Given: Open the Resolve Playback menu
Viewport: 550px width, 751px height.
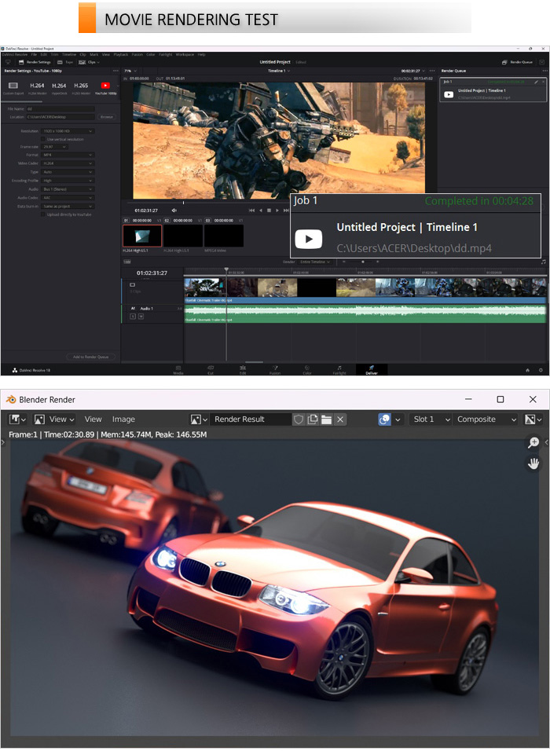Looking at the screenshot, I should tap(121, 55).
